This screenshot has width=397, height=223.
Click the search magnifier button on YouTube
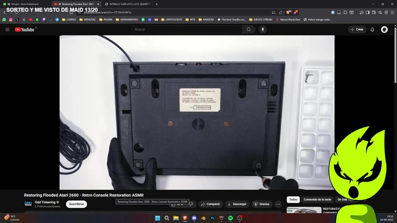pyautogui.click(x=249, y=29)
